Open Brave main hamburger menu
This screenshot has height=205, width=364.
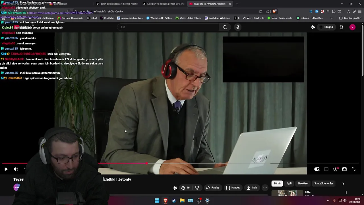(360, 11)
